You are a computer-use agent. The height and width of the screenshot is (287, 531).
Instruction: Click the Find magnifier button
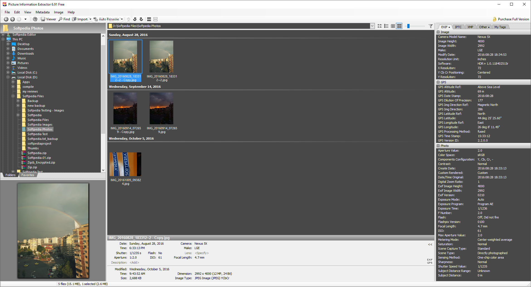(64, 19)
